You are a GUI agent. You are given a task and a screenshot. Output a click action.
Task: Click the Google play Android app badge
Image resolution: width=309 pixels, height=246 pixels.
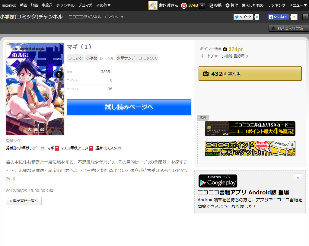tap(218, 181)
